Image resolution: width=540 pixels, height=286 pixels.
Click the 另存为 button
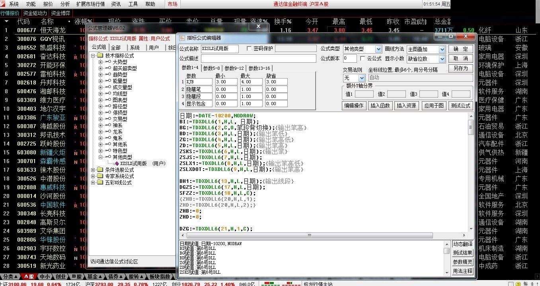[461, 68]
